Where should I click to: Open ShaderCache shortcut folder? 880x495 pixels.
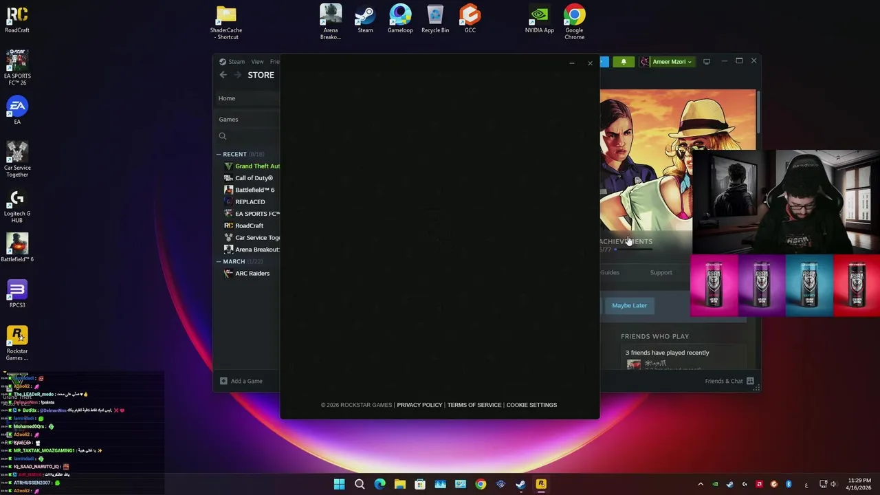point(226,21)
